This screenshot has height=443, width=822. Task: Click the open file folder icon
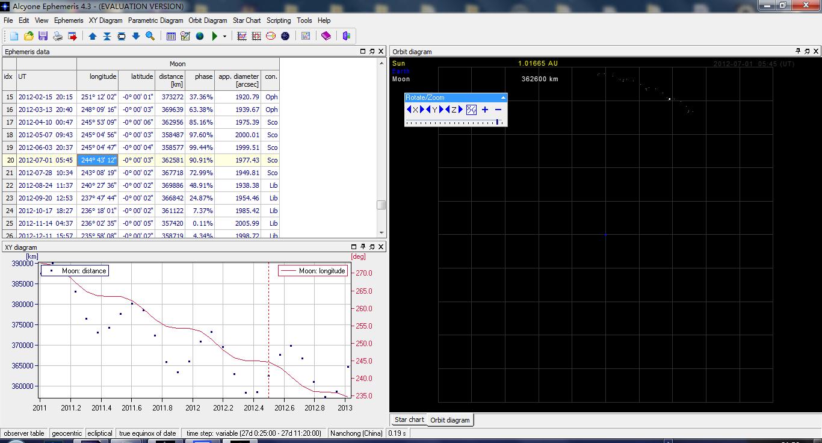[x=28, y=36]
